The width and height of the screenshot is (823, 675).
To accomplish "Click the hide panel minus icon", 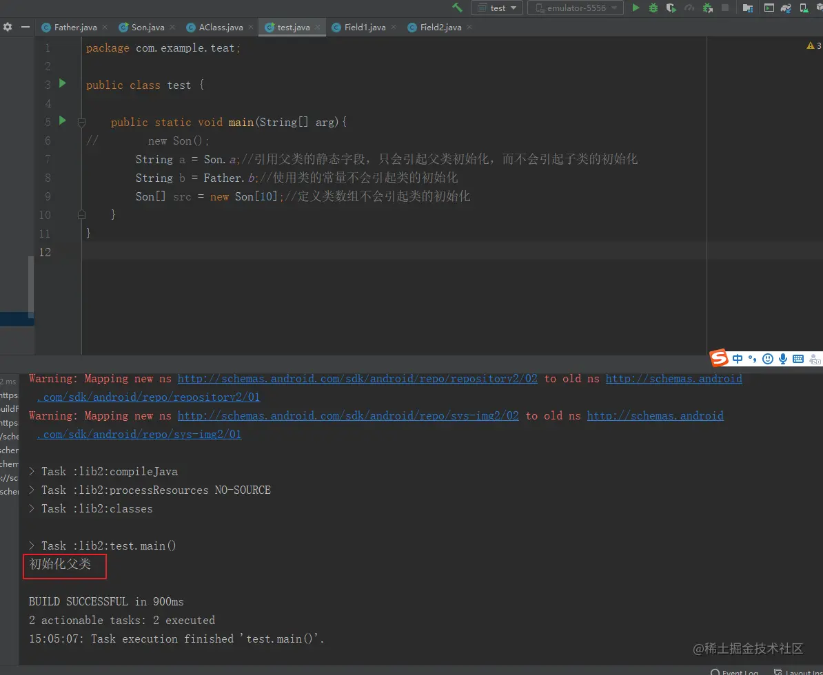I will [26, 27].
